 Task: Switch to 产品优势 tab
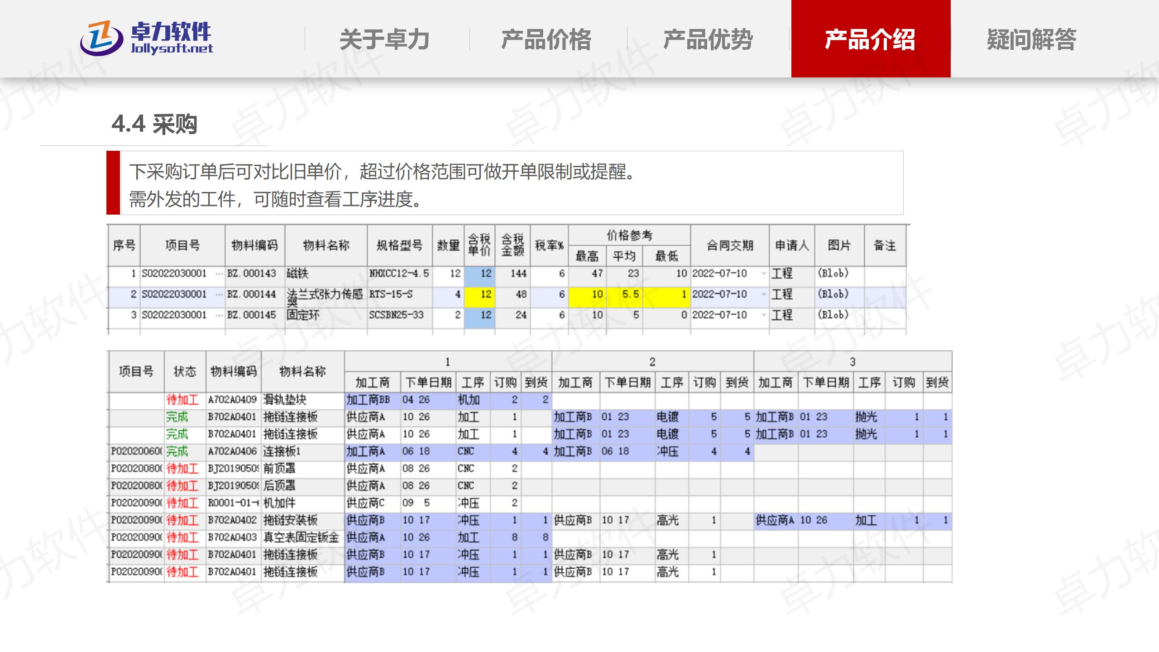pyautogui.click(x=709, y=39)
